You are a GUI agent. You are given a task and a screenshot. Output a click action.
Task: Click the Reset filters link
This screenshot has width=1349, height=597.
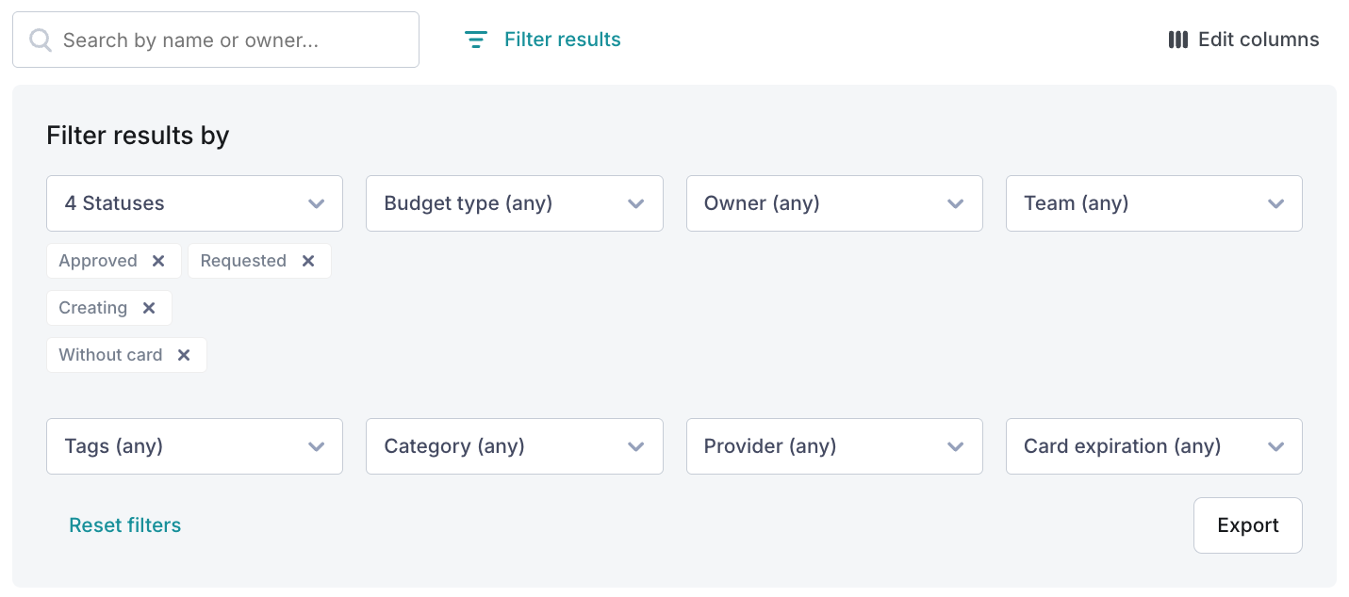[125, 525]
